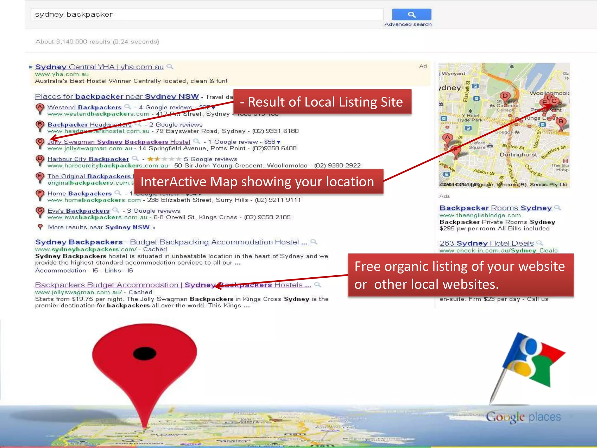The width and height of the screenshot is (597, 448).
Task: Click map pin D beside Harbour City Backpacker
Action: [x=40, y=160]
